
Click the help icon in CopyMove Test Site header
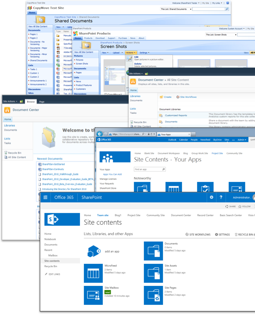[x=227, y=3]
